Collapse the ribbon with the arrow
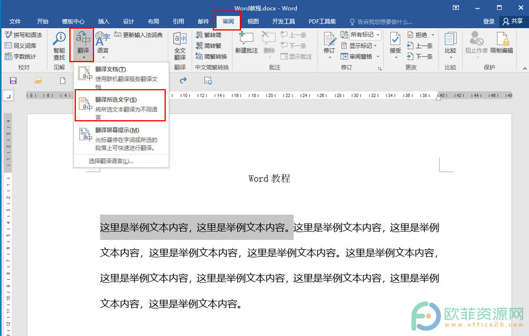The height and width of the screenshot is (336, 529). (525, 69)
